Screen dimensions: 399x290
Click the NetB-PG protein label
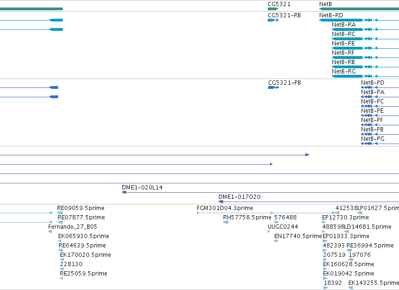click(x=373, y=139)
